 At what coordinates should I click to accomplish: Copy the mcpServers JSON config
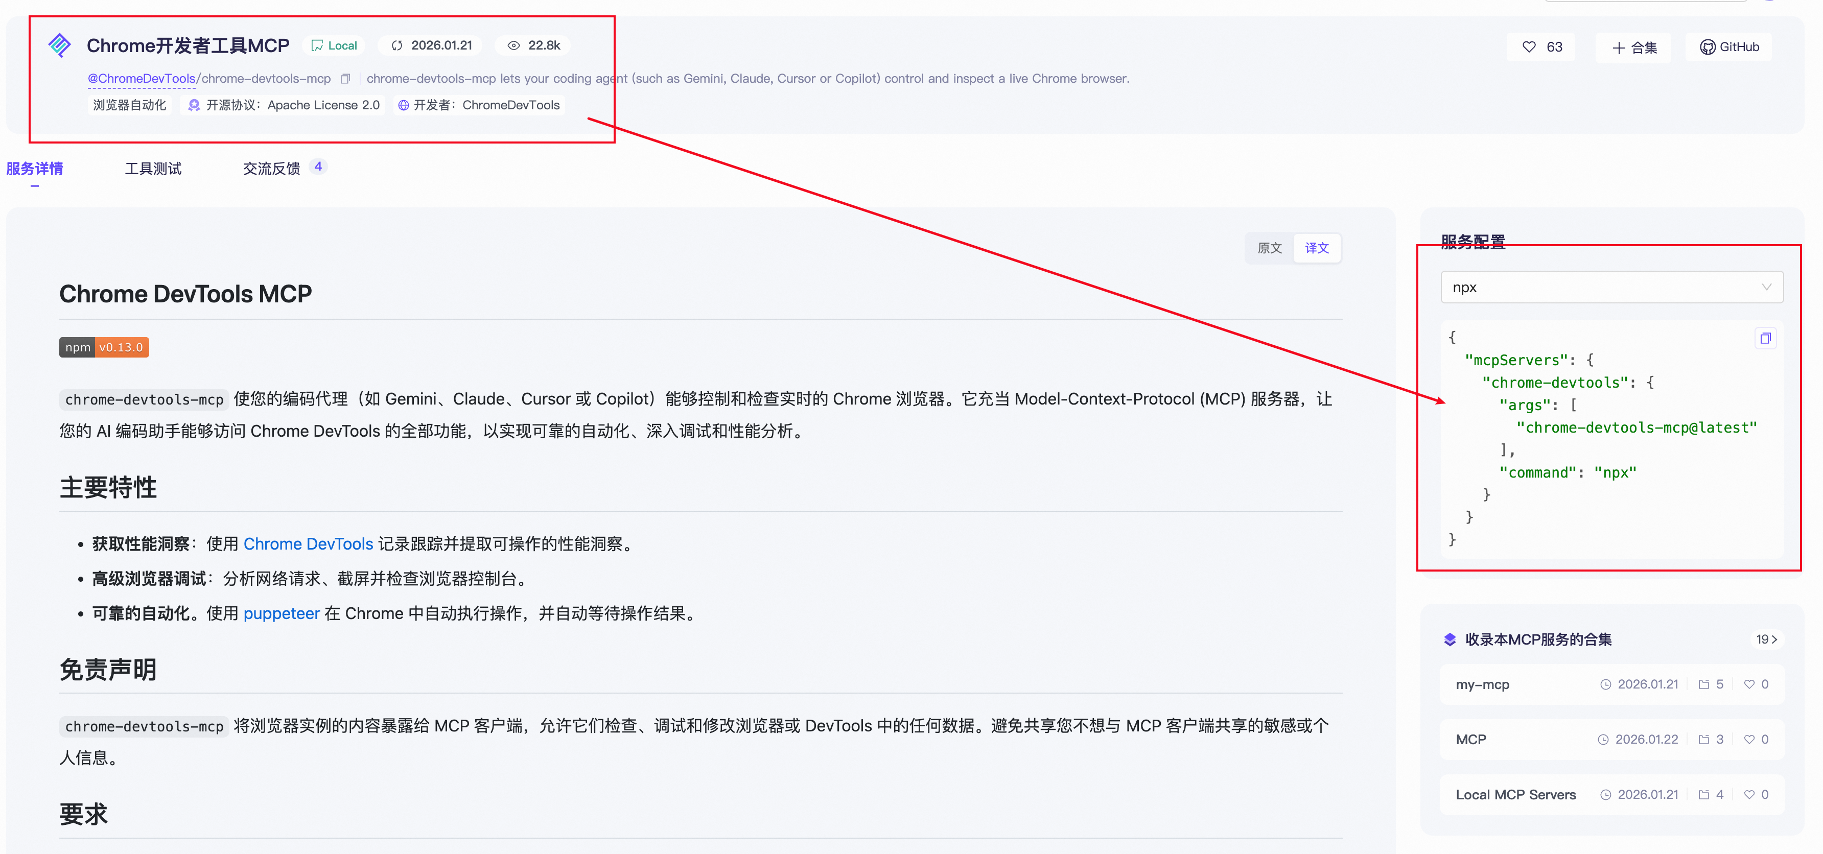(1765, 338)
